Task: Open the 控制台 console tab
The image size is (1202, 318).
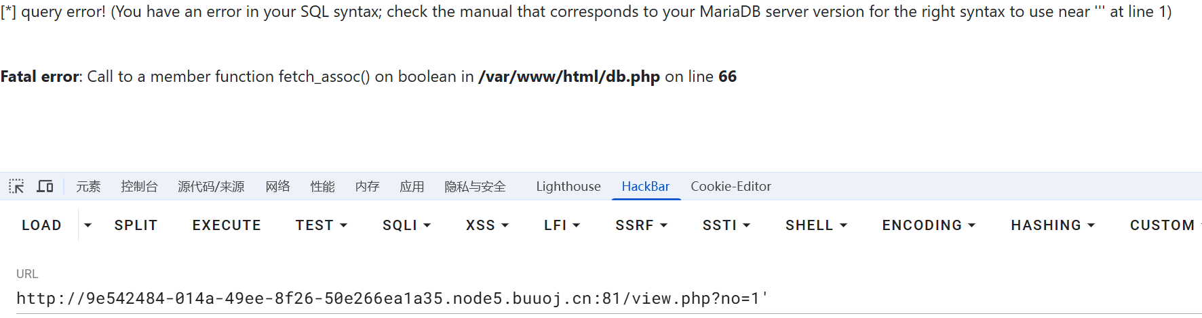Action: click(139, 186)
